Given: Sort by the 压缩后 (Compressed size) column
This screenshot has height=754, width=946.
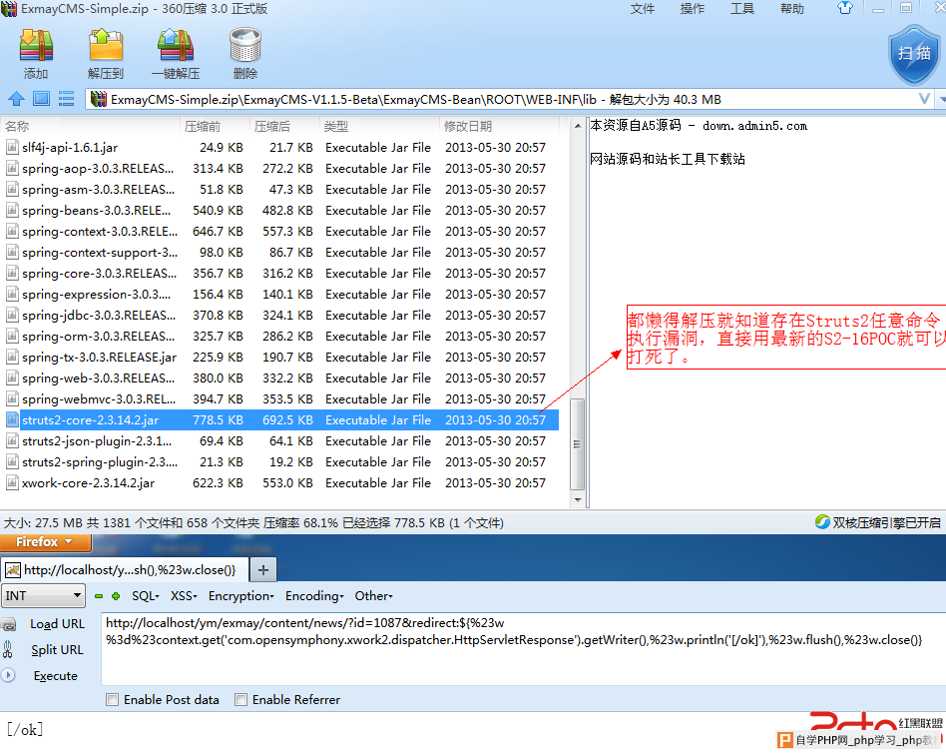Looking at the screenshot, I should pyautogui.click(x=285, y=126).
